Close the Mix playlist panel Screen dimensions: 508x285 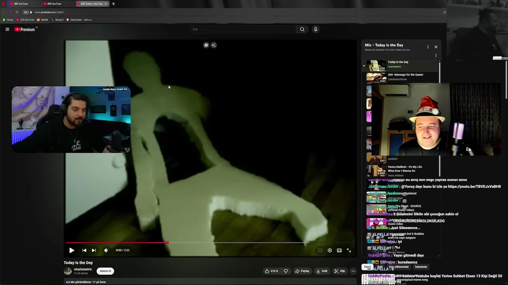click(436, 47)
